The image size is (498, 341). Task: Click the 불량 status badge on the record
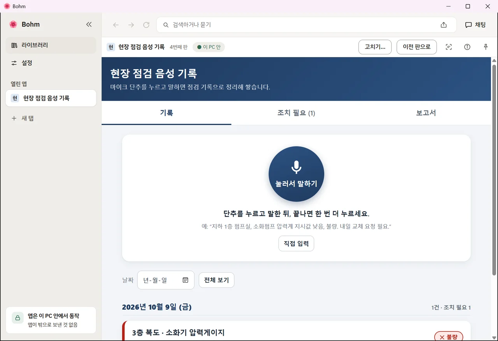(x=449, y=337)
